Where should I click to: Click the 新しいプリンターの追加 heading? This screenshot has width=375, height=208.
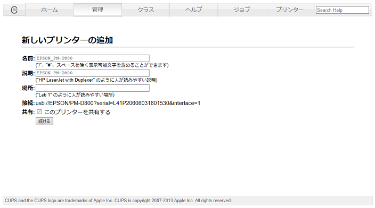click(67, 40)
